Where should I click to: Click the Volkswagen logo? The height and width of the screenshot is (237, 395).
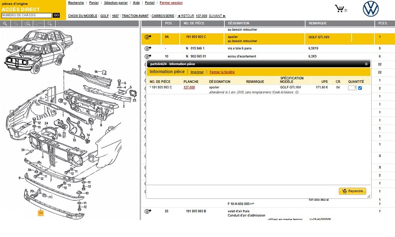coord(371,9)
